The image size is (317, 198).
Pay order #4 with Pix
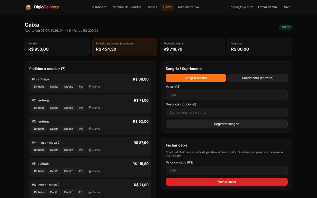(x=81, y=150)
